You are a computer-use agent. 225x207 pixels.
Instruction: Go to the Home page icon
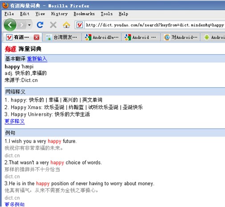66,25
